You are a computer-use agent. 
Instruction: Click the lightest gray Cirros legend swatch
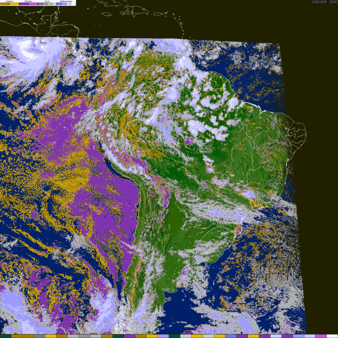click(x=54, y=4)
